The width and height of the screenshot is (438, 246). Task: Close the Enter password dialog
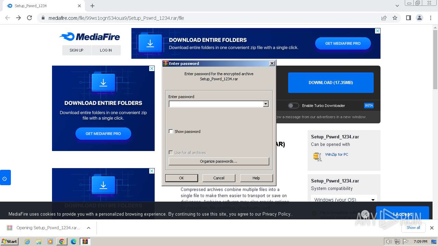(272, 64)
